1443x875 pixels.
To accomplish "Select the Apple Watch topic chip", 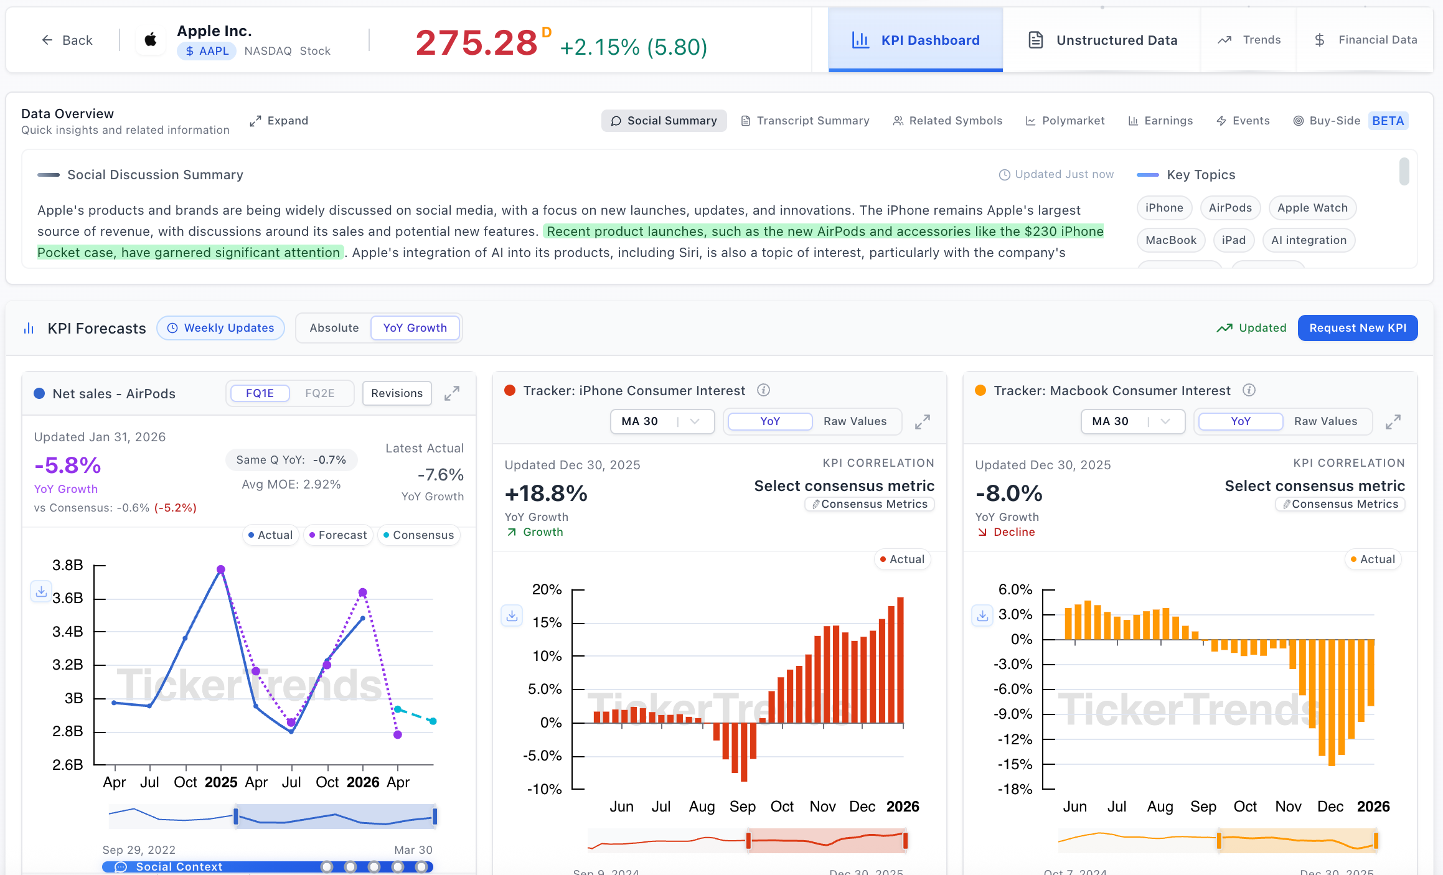I will (1312, 208).
